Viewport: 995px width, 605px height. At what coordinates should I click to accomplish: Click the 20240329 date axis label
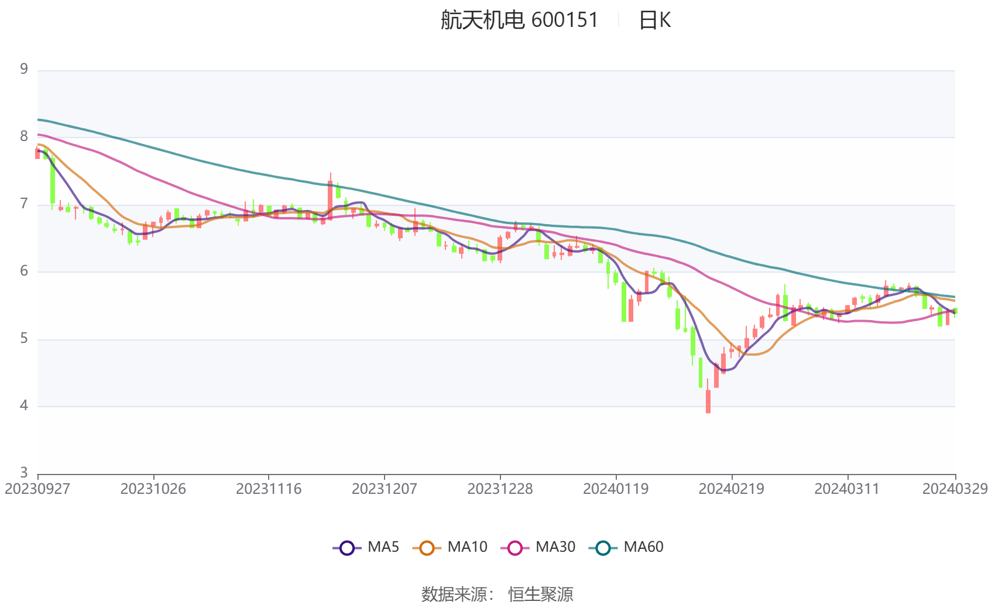955,489
